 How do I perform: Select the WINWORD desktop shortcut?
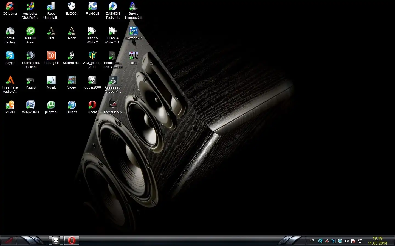pyautogui.click(x=30, y=105)
